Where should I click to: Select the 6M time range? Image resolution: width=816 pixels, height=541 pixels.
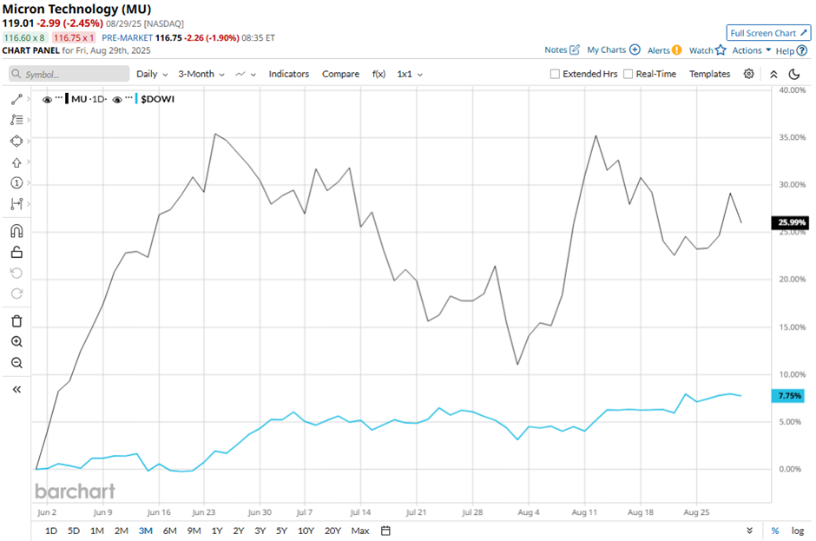[x=169, y=531]
